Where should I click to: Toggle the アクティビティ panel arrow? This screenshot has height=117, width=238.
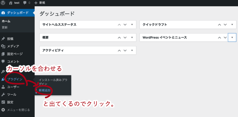(x=132, y=50)
